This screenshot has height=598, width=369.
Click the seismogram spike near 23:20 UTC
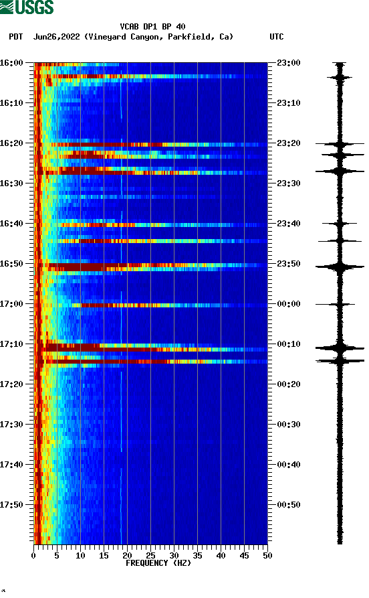coord(340,144)
